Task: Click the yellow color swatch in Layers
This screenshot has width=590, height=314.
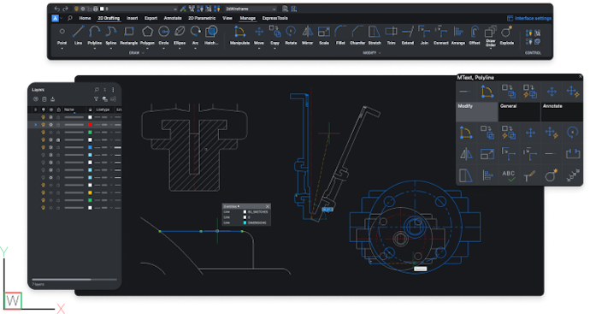Action: pyautogui.click(x=90, y=193)
